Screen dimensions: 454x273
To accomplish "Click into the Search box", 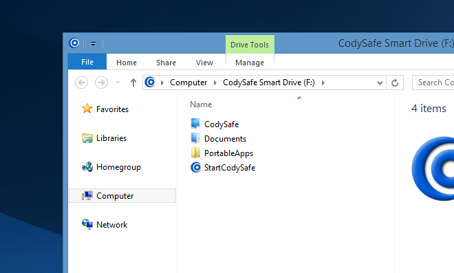I will point(433,83).
